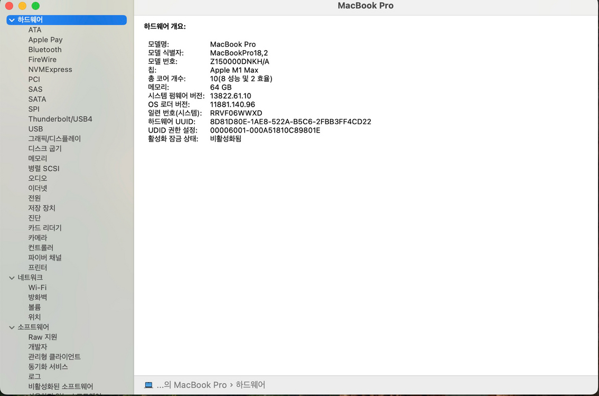Collapse the 네트워크 disclosure triangle
The width and height of the screenshot is (599, 396).
(12, 277)
